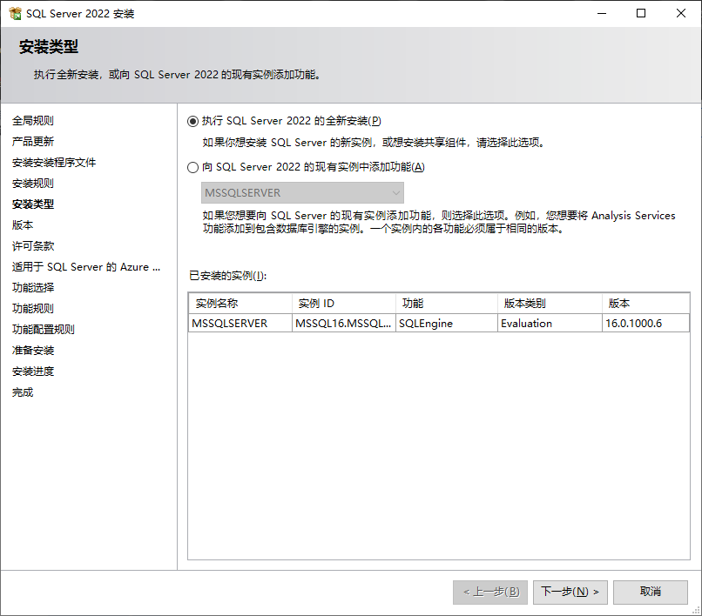Click the 版本 column header in table
This screenshot has width=702, height=616.
618,304
